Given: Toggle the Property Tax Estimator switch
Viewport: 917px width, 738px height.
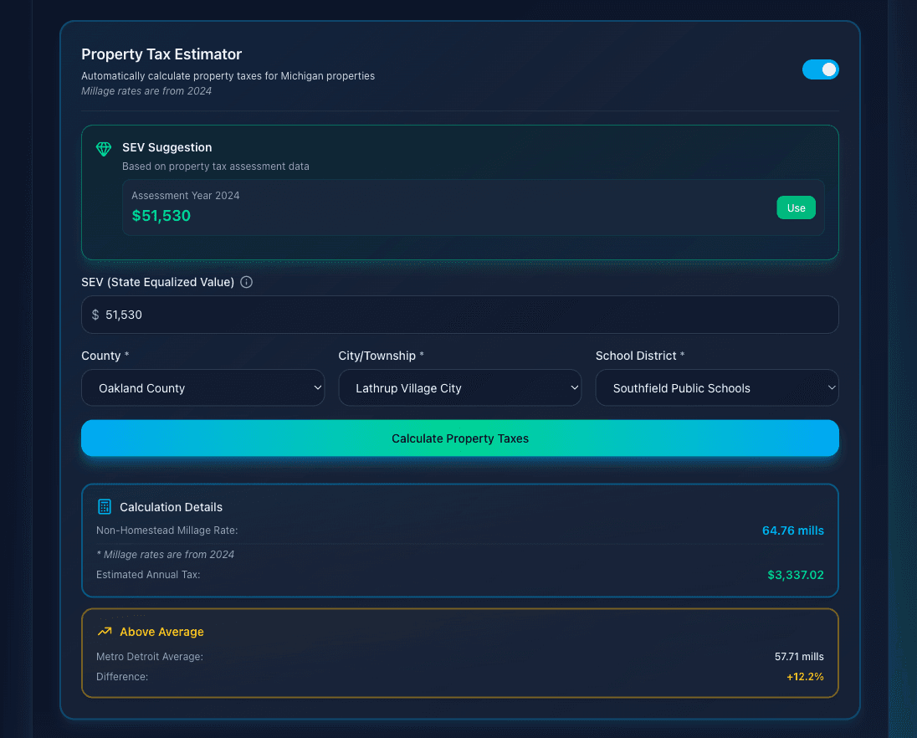Looking at the screenshot, I should coord(820,69).
